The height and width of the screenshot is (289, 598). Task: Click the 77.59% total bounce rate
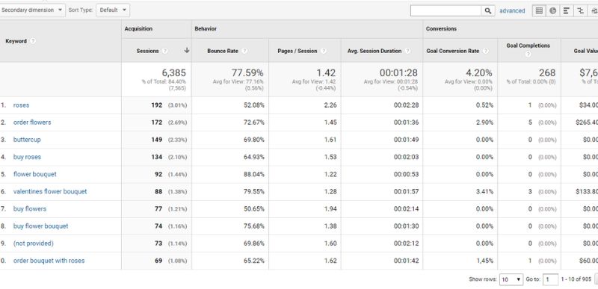(x=247, y=72)
